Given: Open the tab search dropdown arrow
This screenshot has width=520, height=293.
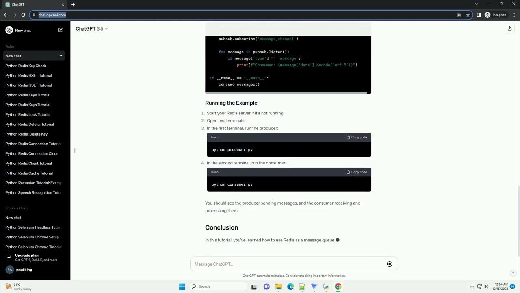Looking at the screenshot, I should pos(477,4).
